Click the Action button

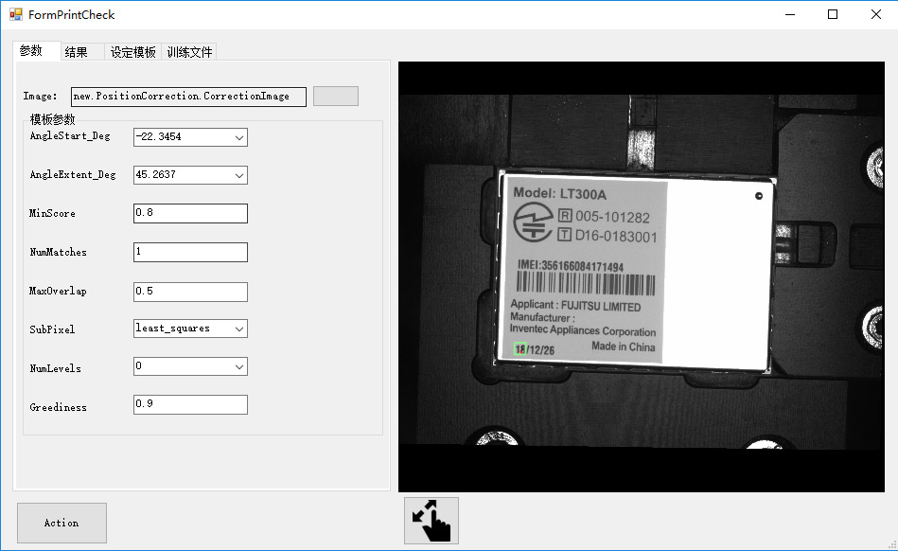(62, 523)
